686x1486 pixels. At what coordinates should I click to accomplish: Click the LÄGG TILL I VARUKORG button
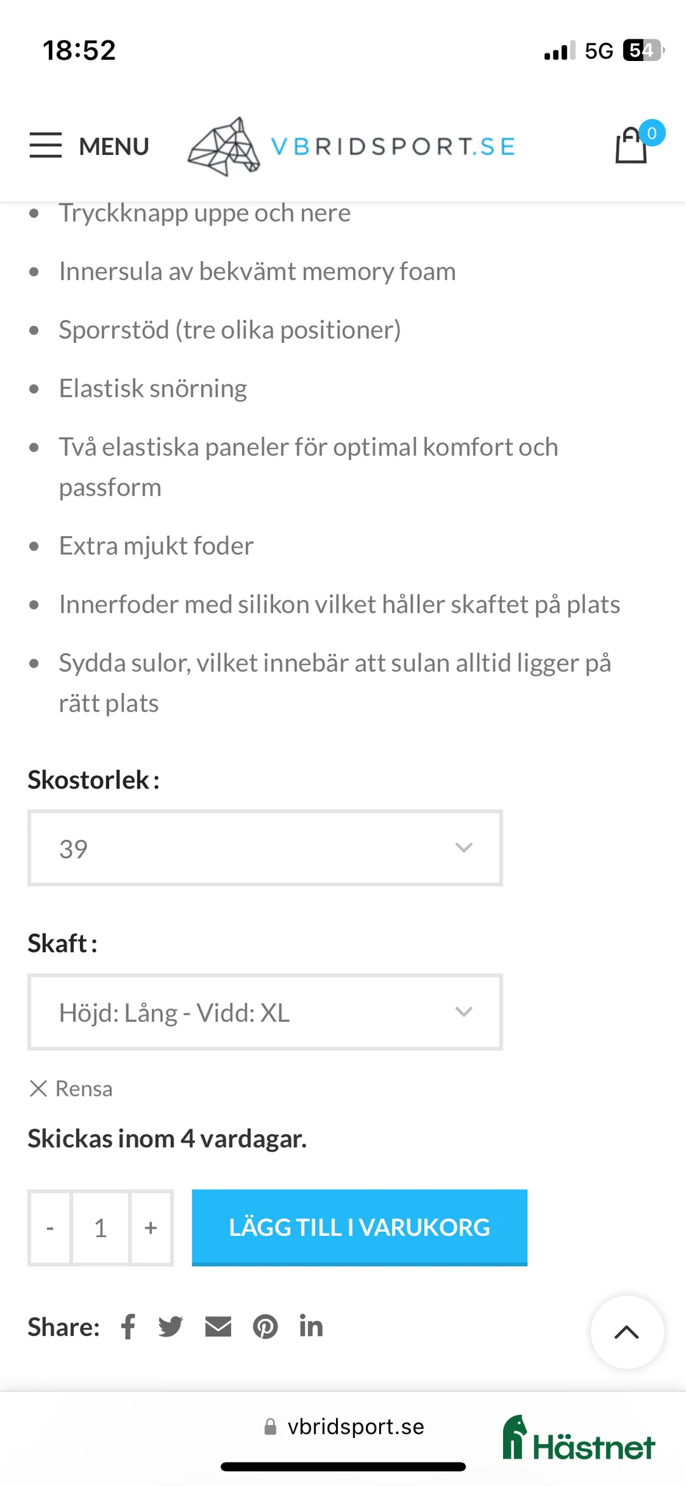360,1227
